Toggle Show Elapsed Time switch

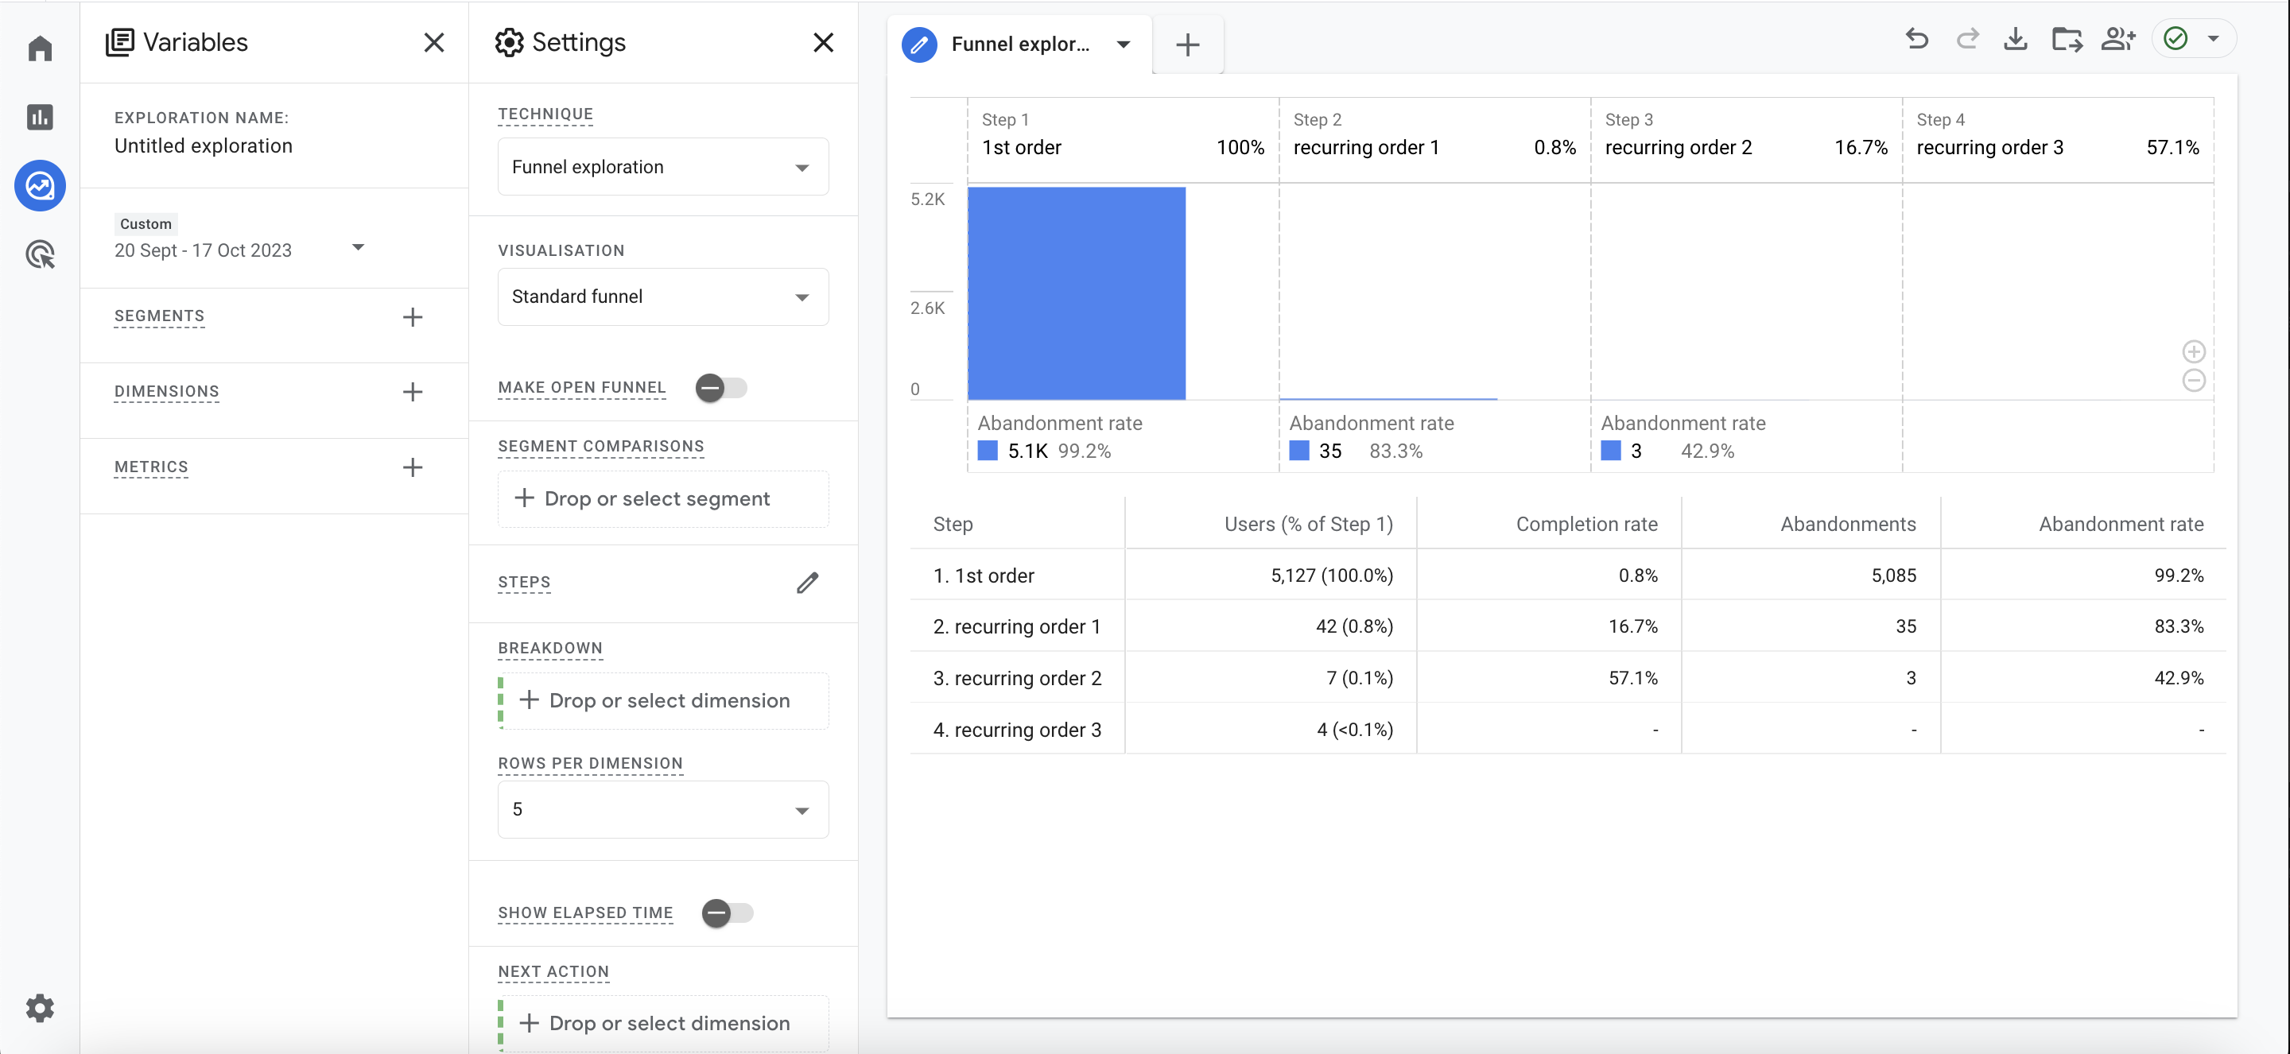pos(728,913)
